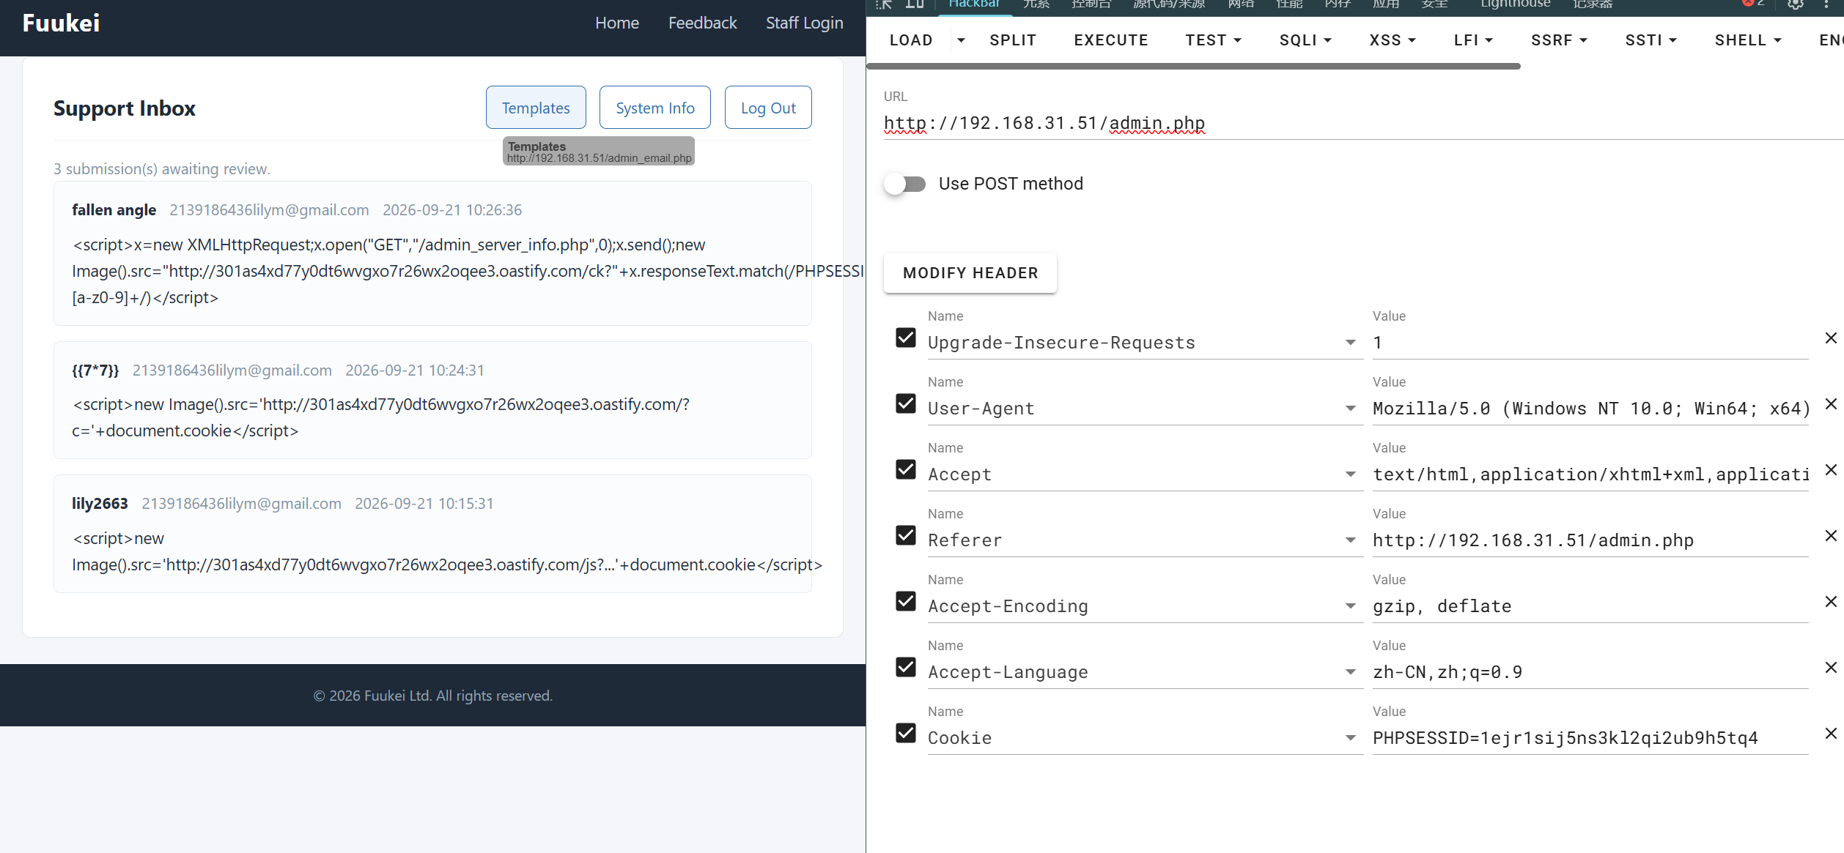Open Staff Login in the navbar

click(804, 23)
